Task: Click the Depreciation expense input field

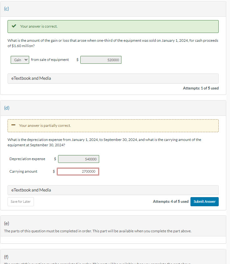Action: click(x=78, y=159)
